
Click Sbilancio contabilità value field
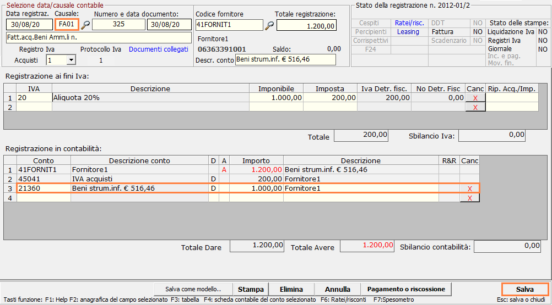pyautogui.click(x=507, y=246)
